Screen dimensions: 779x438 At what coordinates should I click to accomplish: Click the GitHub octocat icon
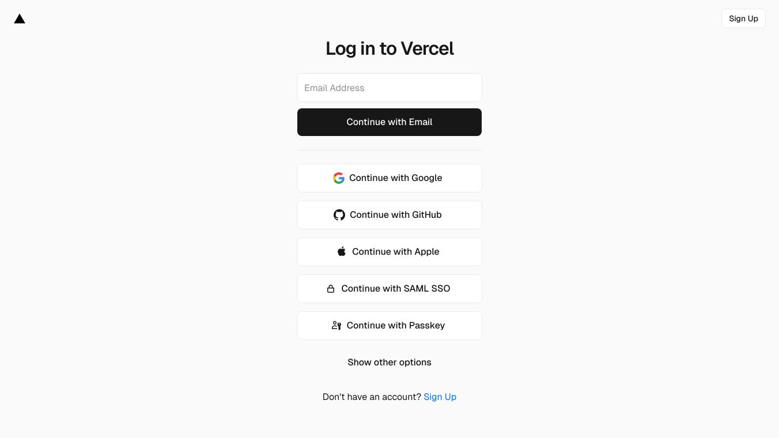tap(339, 215)
